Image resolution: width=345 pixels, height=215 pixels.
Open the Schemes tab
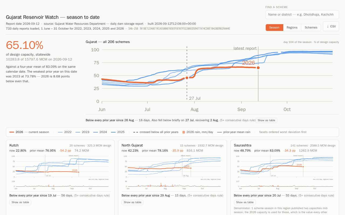(311, 27)
